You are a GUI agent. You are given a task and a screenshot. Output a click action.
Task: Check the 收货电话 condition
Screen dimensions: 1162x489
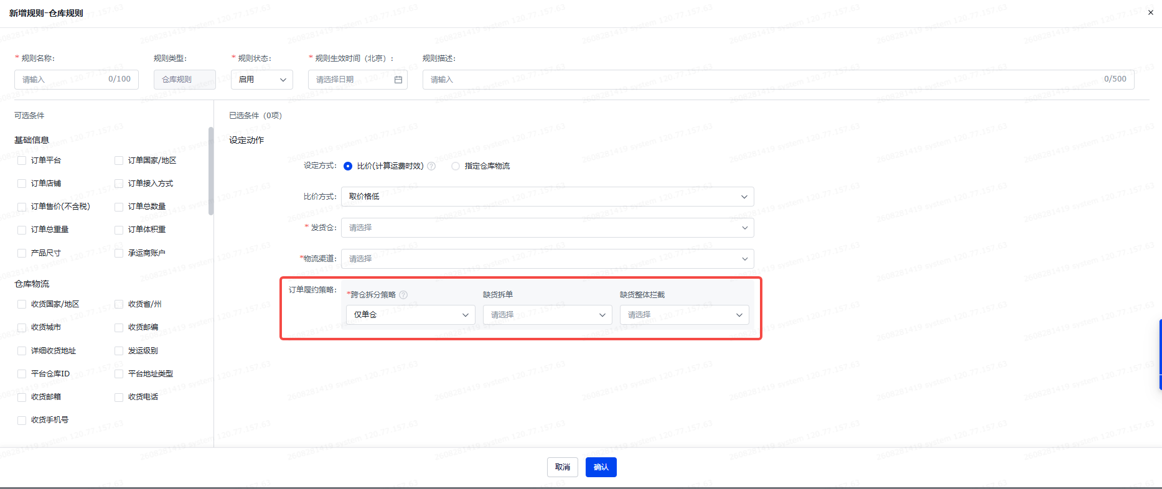coord(119,397)
